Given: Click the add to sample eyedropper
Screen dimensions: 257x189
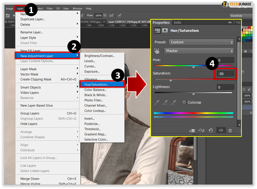Looking at the screenshot, I should click(x=165, y=102).
